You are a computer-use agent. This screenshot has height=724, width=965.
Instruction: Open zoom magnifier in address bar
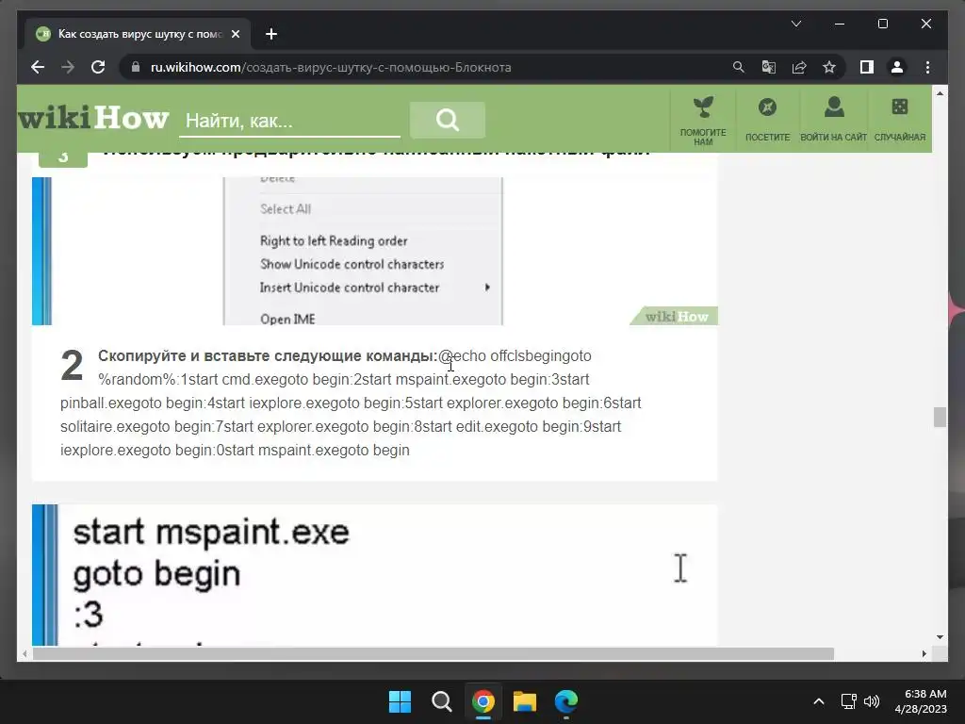pos(739,67)
